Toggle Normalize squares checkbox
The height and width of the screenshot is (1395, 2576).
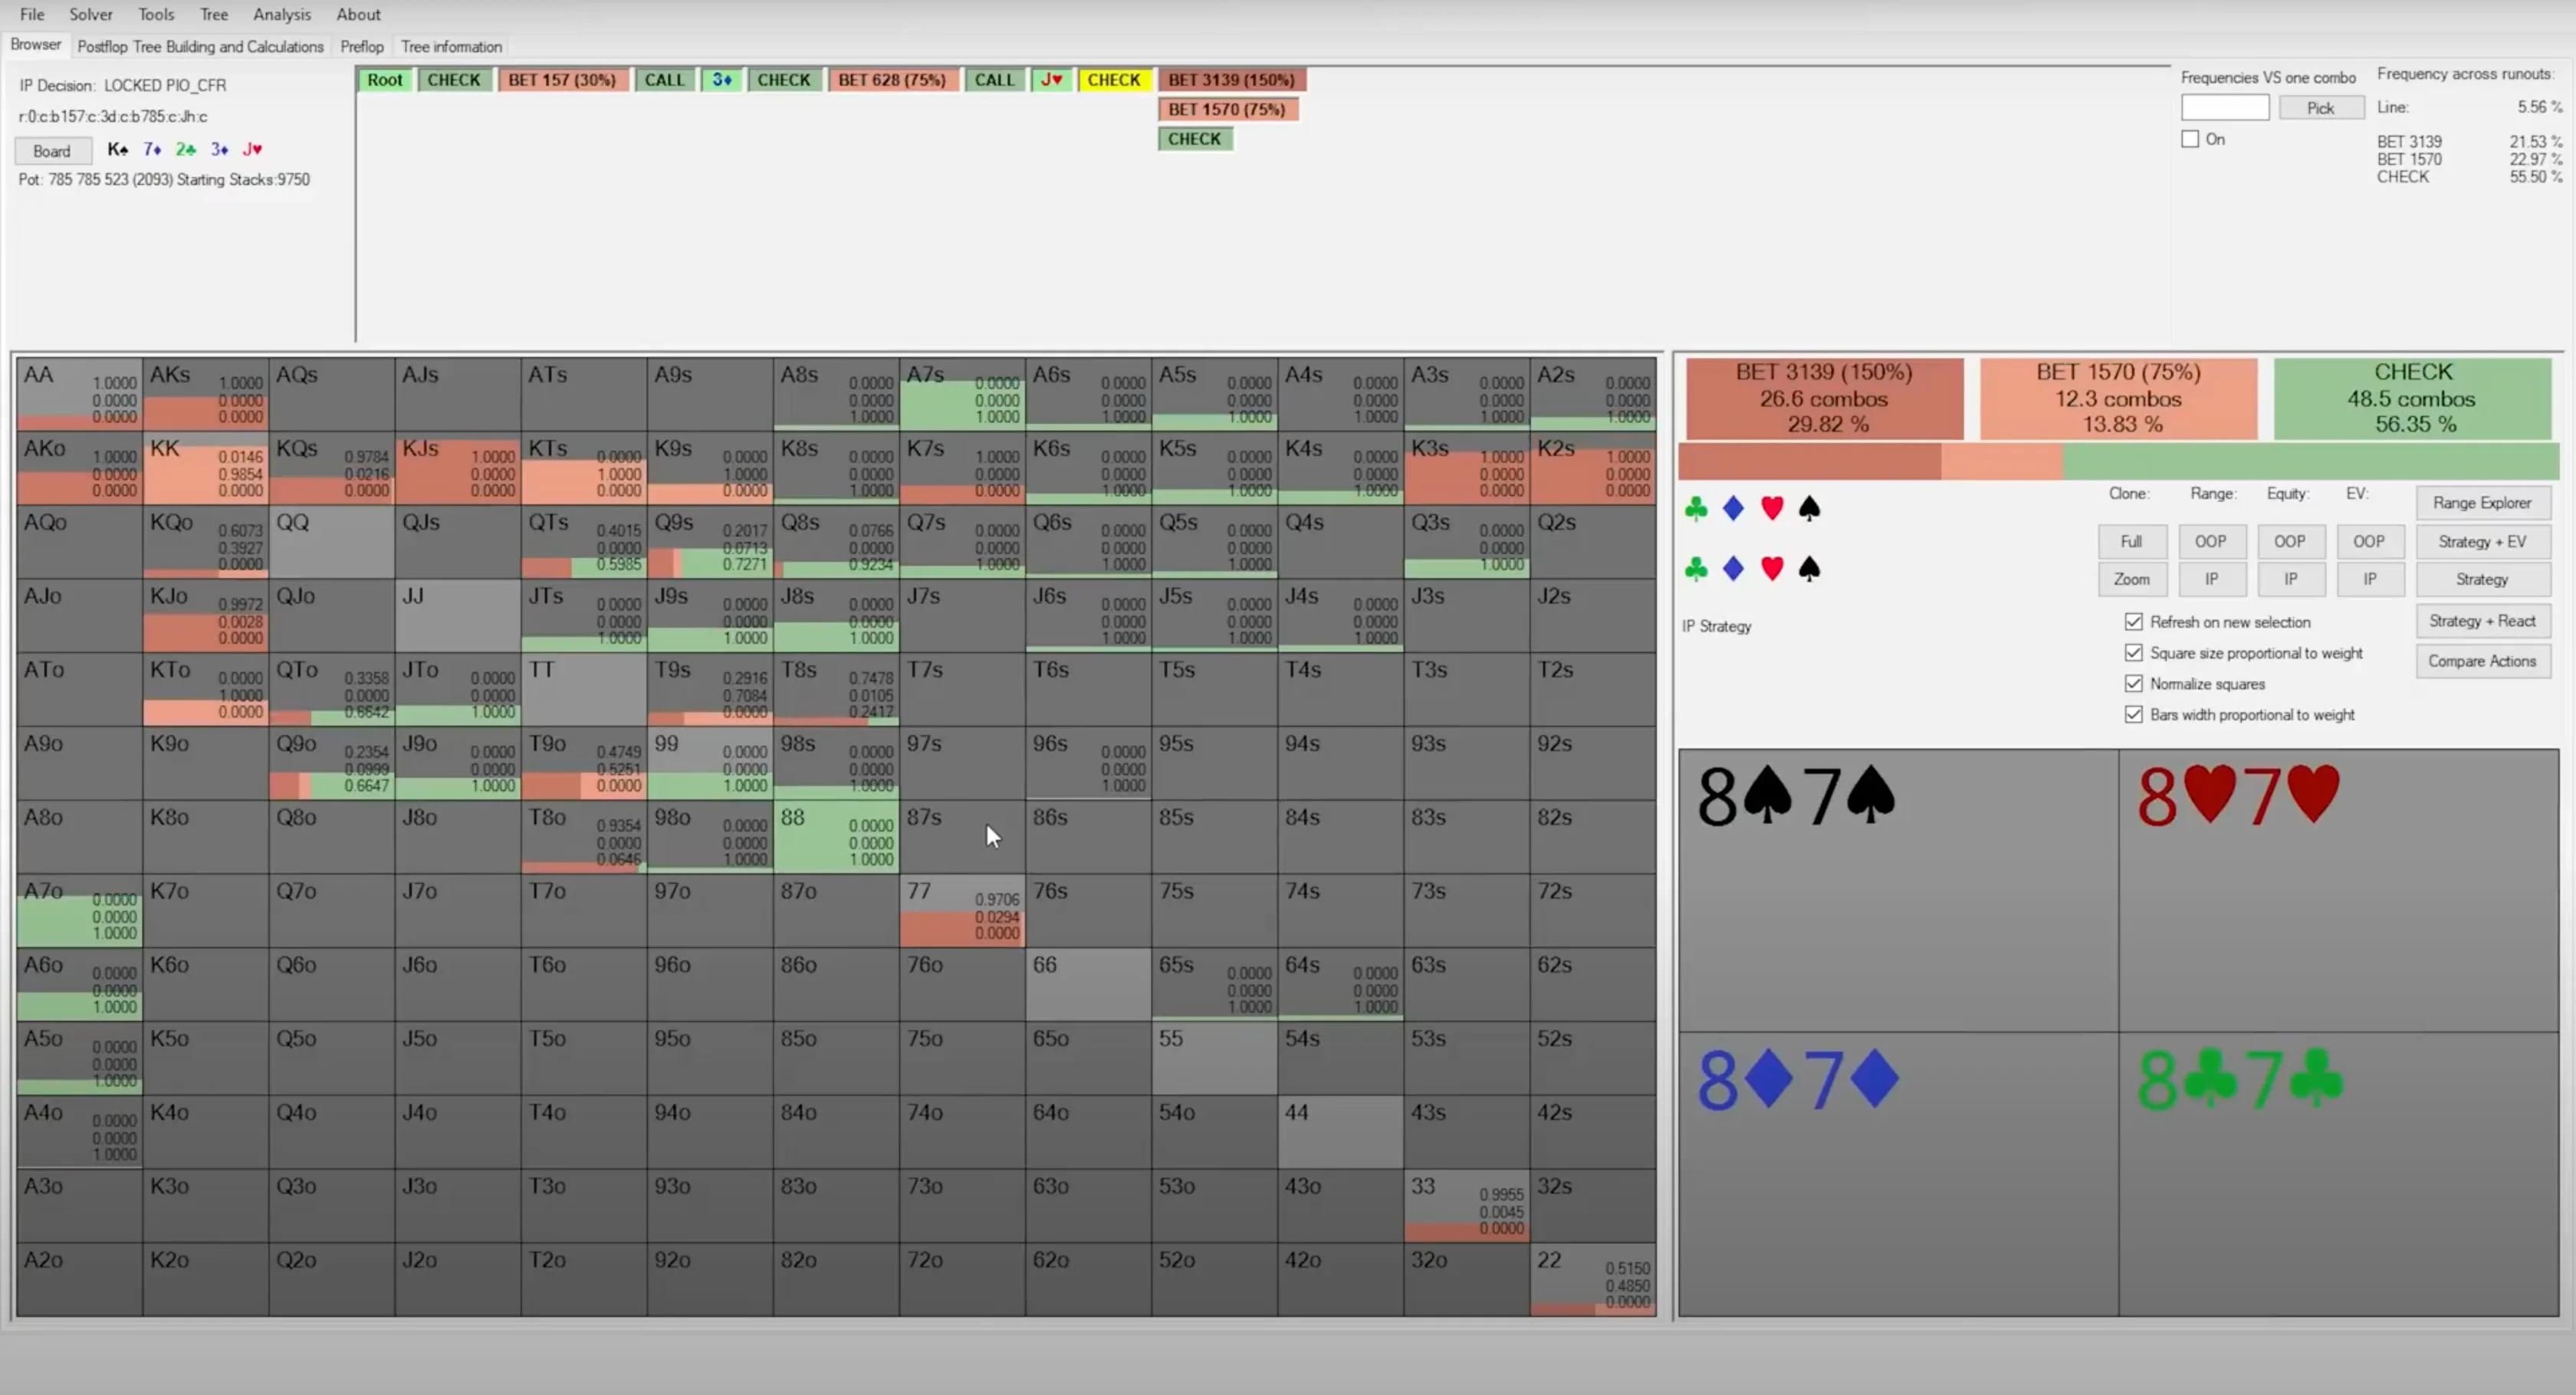[x=2134, y=684]
